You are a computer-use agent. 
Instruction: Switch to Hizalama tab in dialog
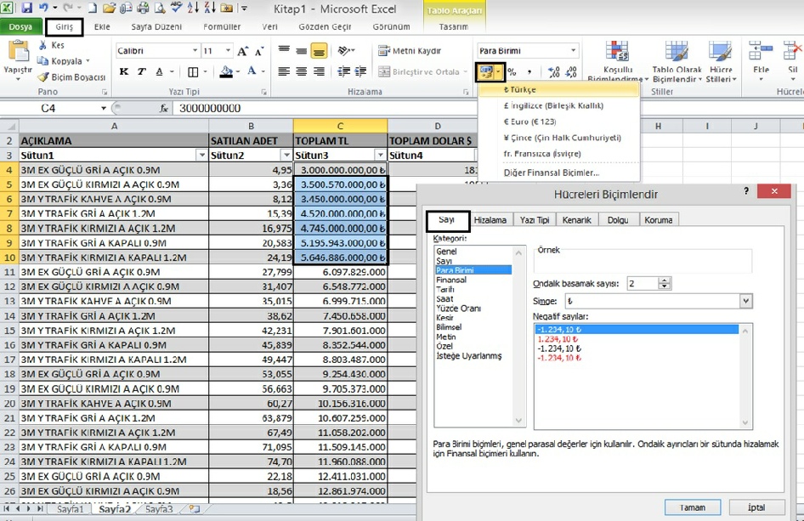click(x=490, y=220)
